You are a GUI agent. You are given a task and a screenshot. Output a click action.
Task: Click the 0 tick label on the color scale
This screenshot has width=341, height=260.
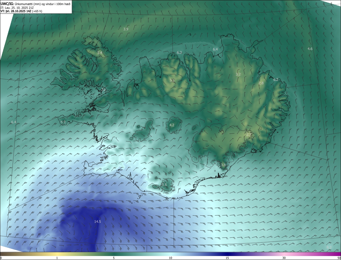click(1, 258)
